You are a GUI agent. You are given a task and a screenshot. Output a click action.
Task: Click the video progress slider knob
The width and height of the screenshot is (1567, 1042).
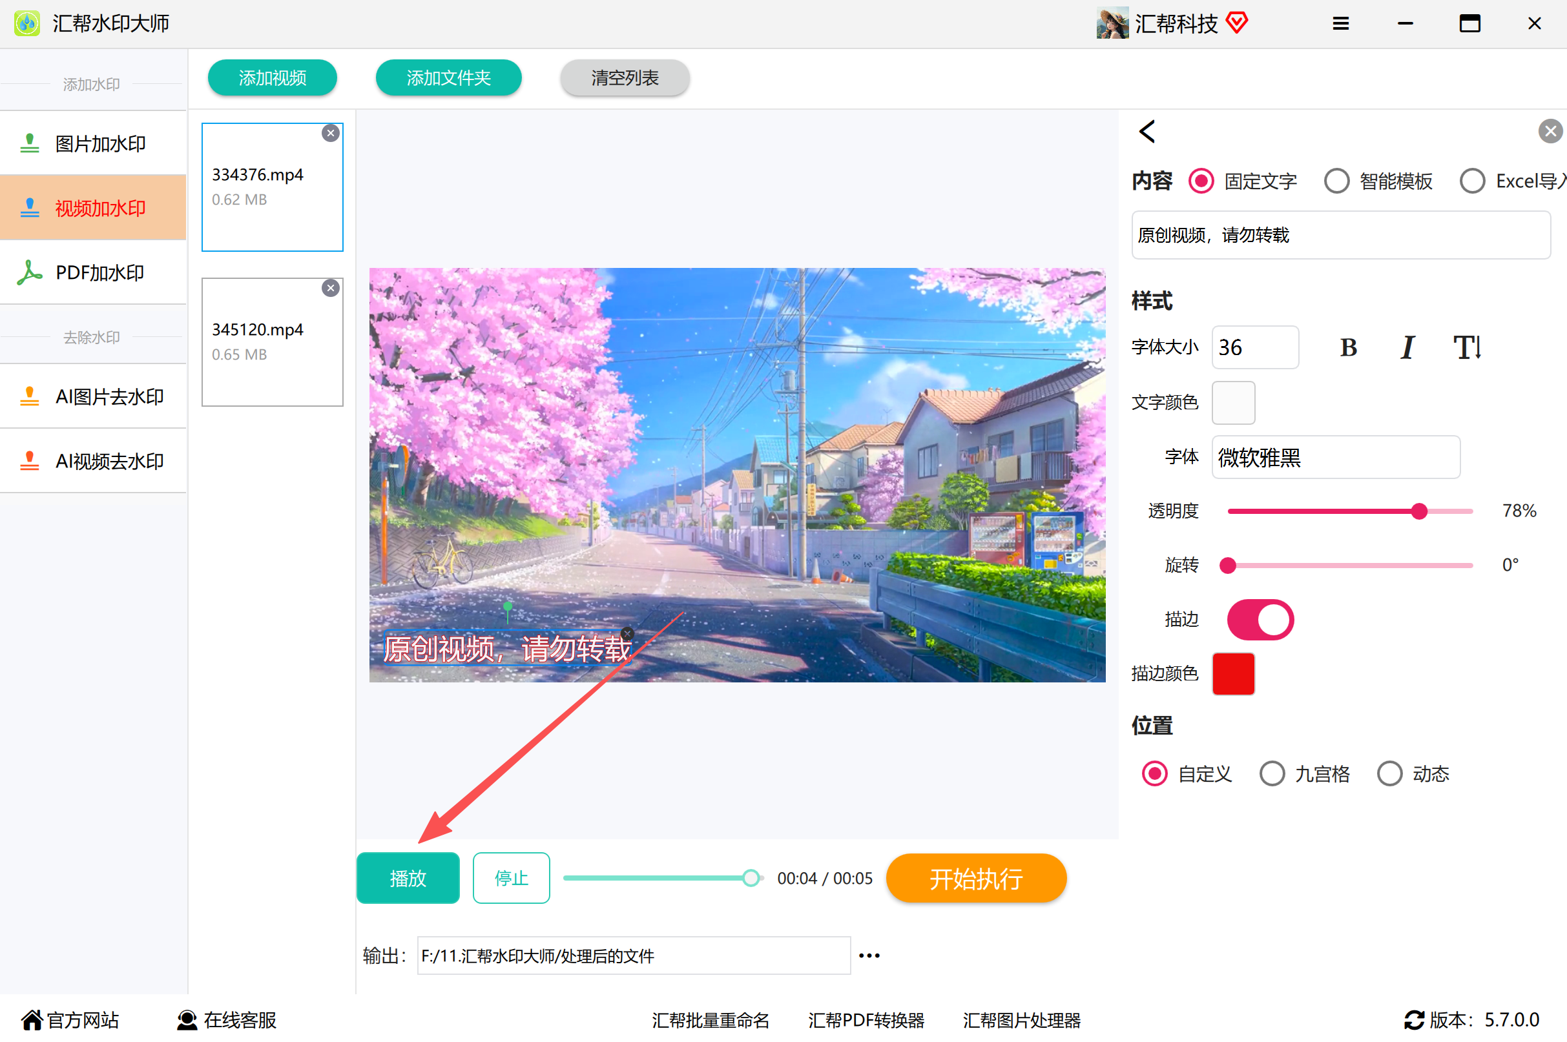[x=751, y=879]
